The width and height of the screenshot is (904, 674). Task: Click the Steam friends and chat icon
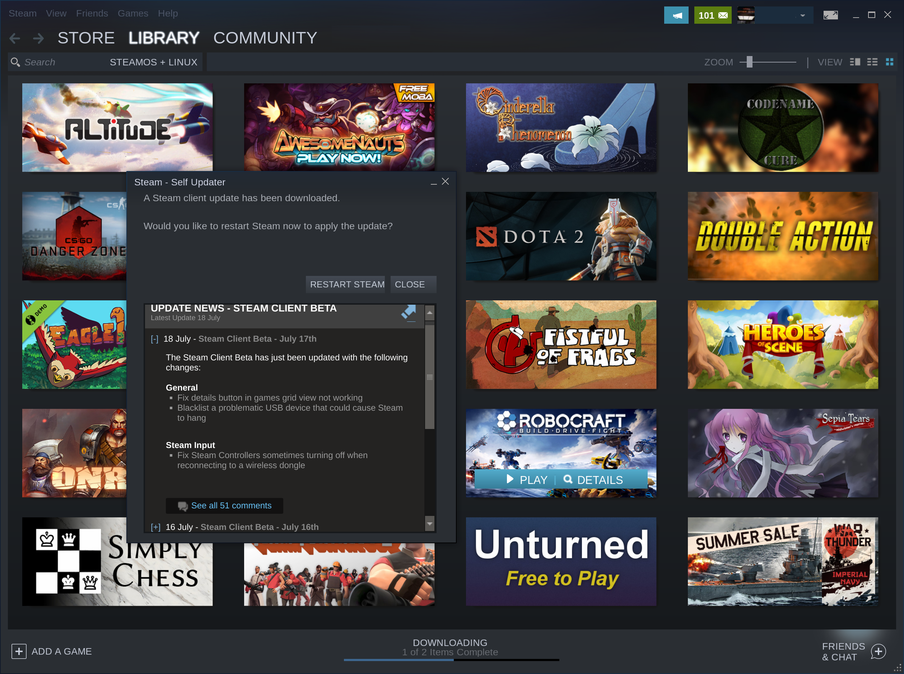coord(880,651)
